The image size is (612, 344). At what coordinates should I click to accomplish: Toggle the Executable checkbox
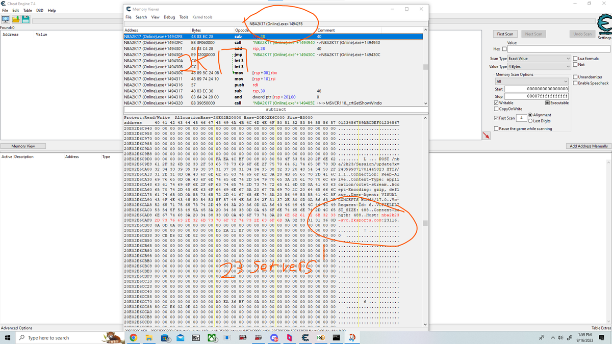[x=547, y=102]
